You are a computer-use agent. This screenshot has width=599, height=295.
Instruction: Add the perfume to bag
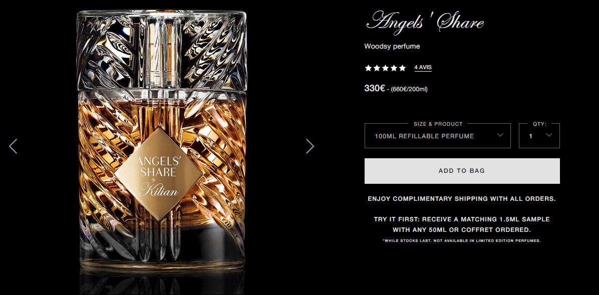point(462,171)
